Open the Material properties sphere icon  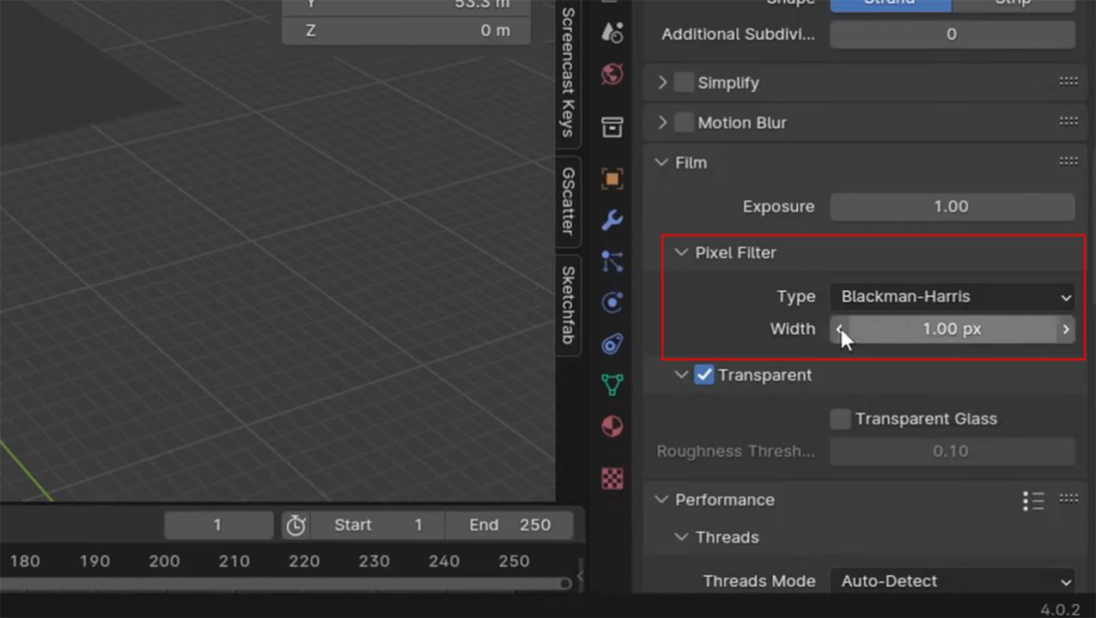pos(612,426)
